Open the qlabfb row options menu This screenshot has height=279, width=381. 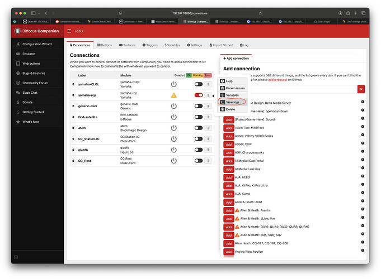208,150
